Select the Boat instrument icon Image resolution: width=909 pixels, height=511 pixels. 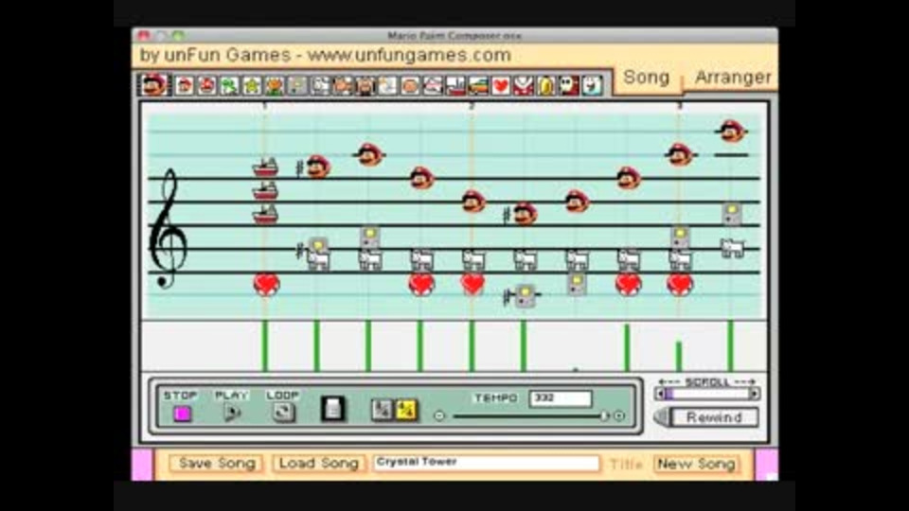pyautogui.click(x=455, y=86)
